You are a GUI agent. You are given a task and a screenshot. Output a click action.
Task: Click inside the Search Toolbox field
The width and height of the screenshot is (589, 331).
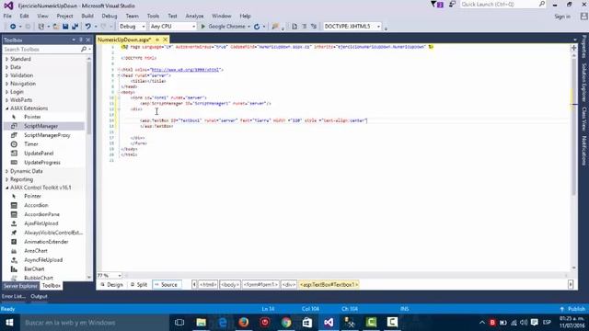(42, 49)
